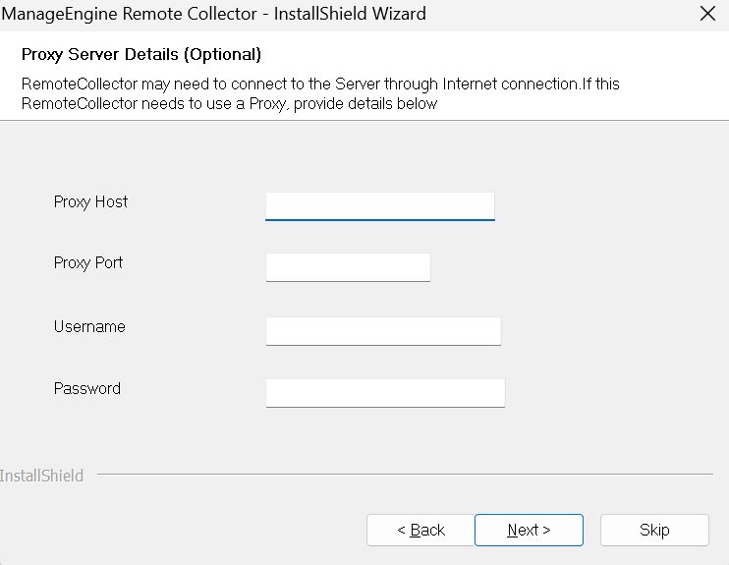Proceed using the Next button

[x=529, y=530]
